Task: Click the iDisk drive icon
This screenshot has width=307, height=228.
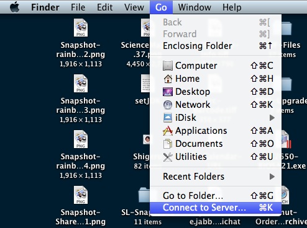Action: (x=168, y=118)
